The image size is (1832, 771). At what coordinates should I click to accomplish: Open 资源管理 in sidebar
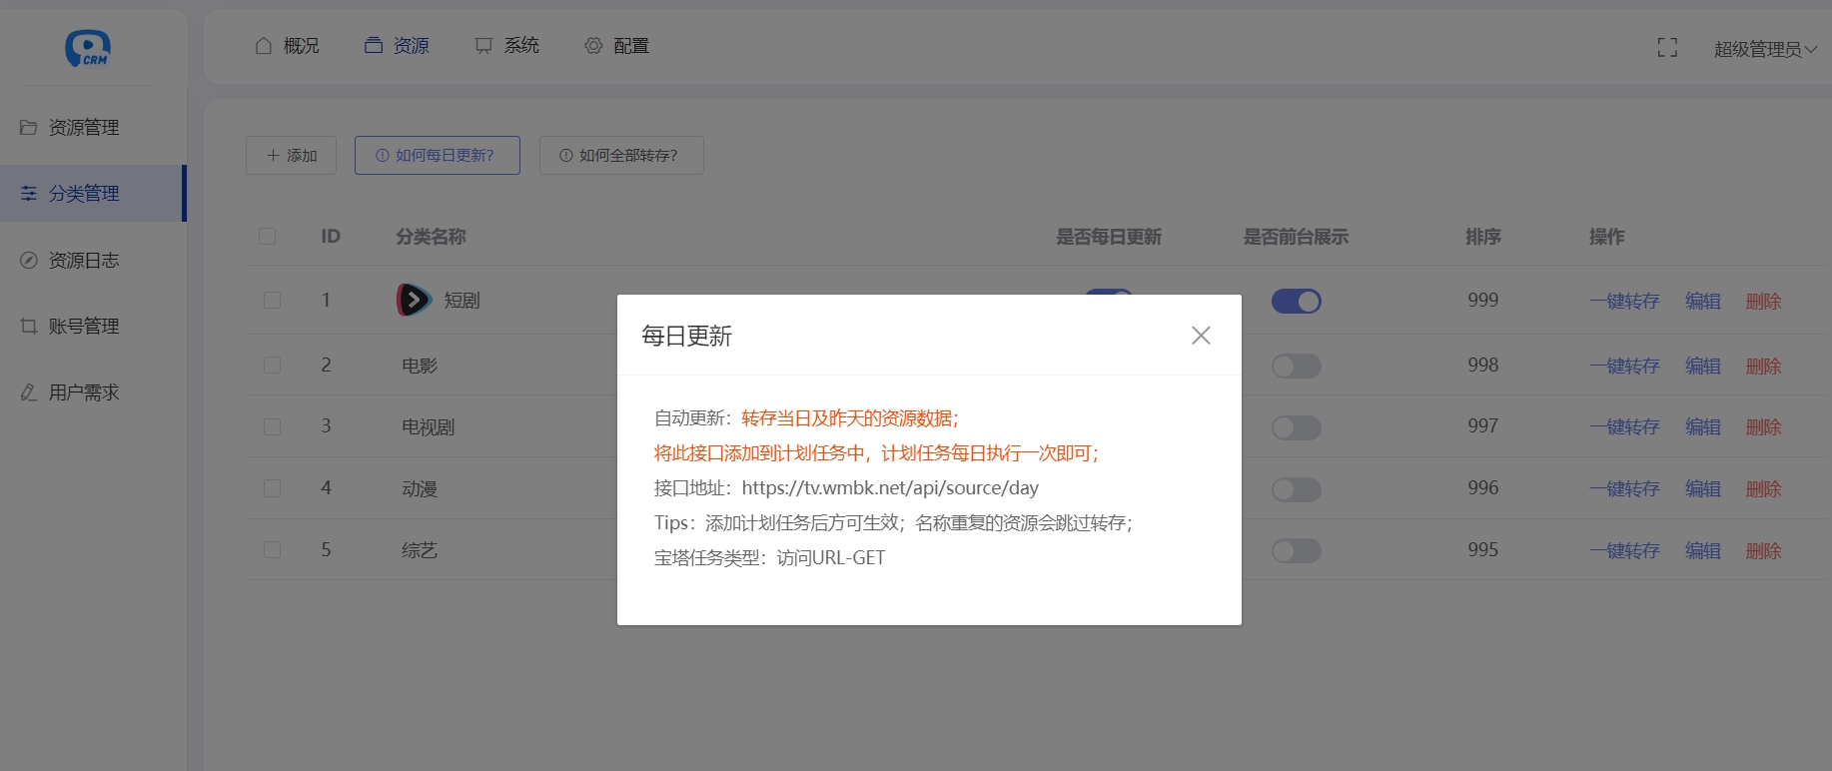click(x=84, y=128)
